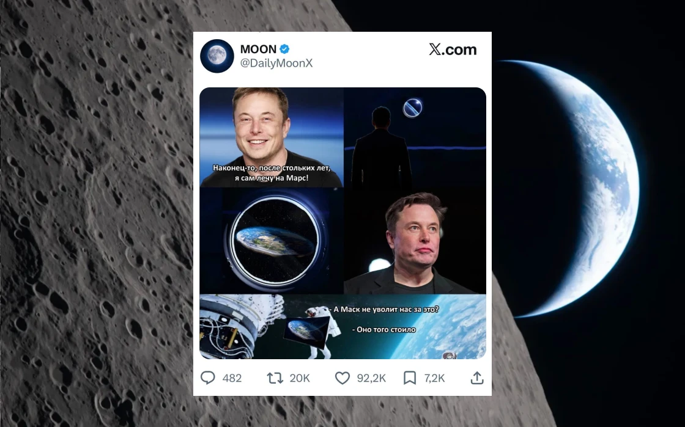Screen dimensions: 685x427
Task: Click the repost arrows icon
Action: 275,378
